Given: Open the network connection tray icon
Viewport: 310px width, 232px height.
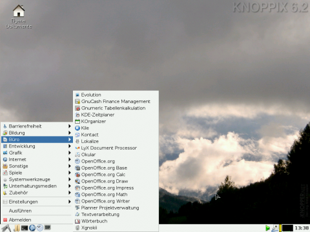Looking at the screenshot, I should [274, 228].
